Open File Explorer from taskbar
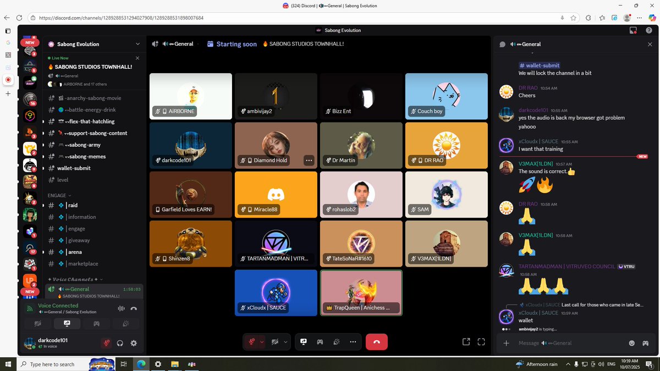The image size is (660, 371). coord(175,364)
